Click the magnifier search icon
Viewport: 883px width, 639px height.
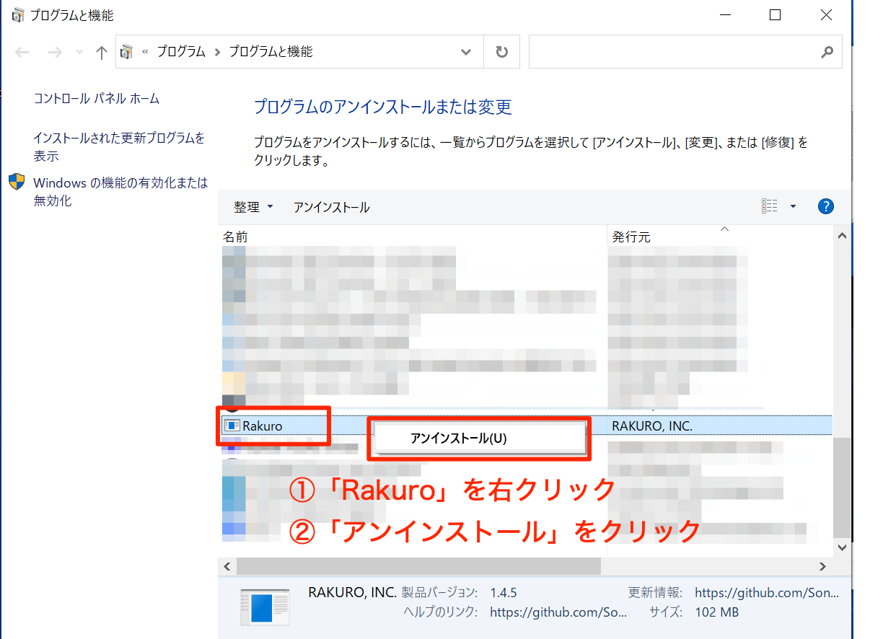coord(827,52)
